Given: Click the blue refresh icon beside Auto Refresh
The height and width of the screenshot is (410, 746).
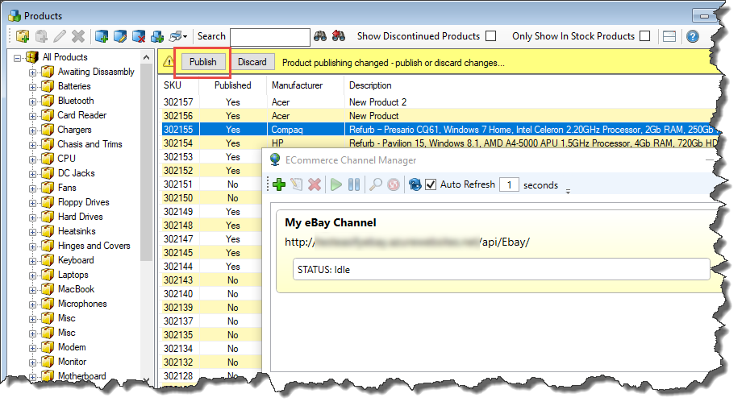Looking at the screenshot, I should point(415,184).
